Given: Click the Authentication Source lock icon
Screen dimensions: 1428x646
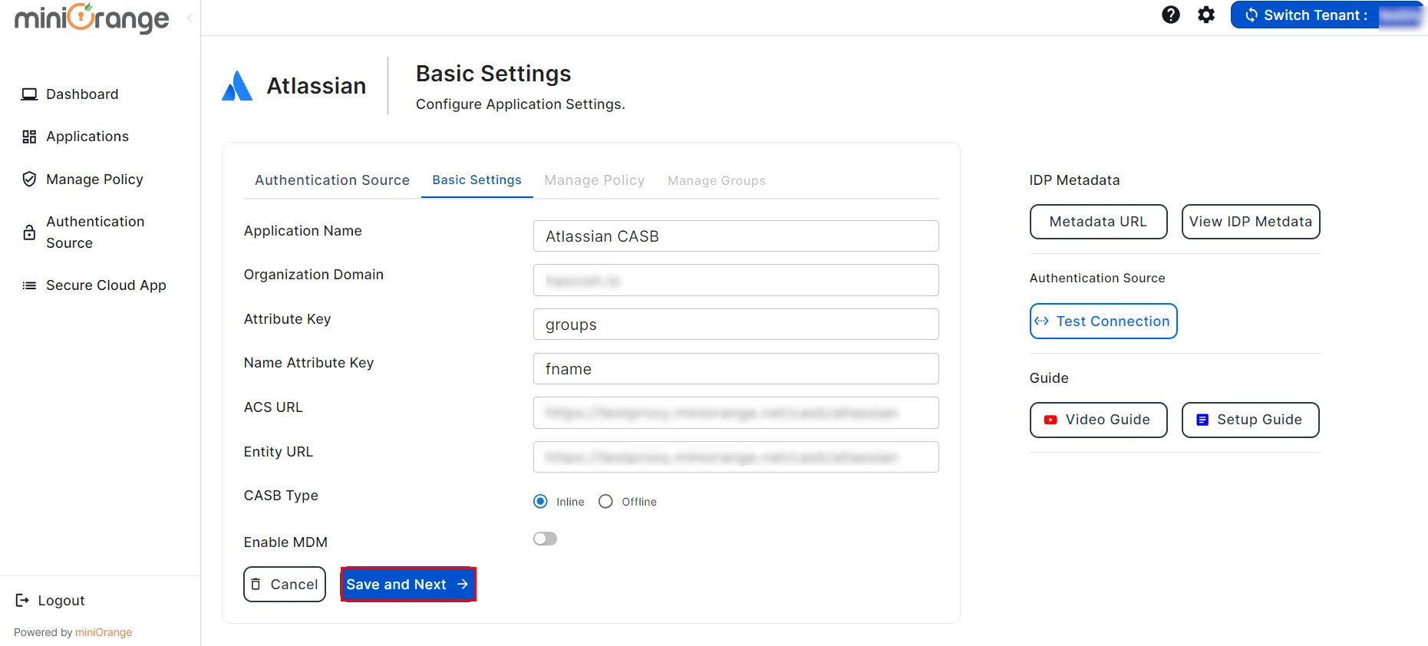Looking at the screenshot, I should coord(29,232).
